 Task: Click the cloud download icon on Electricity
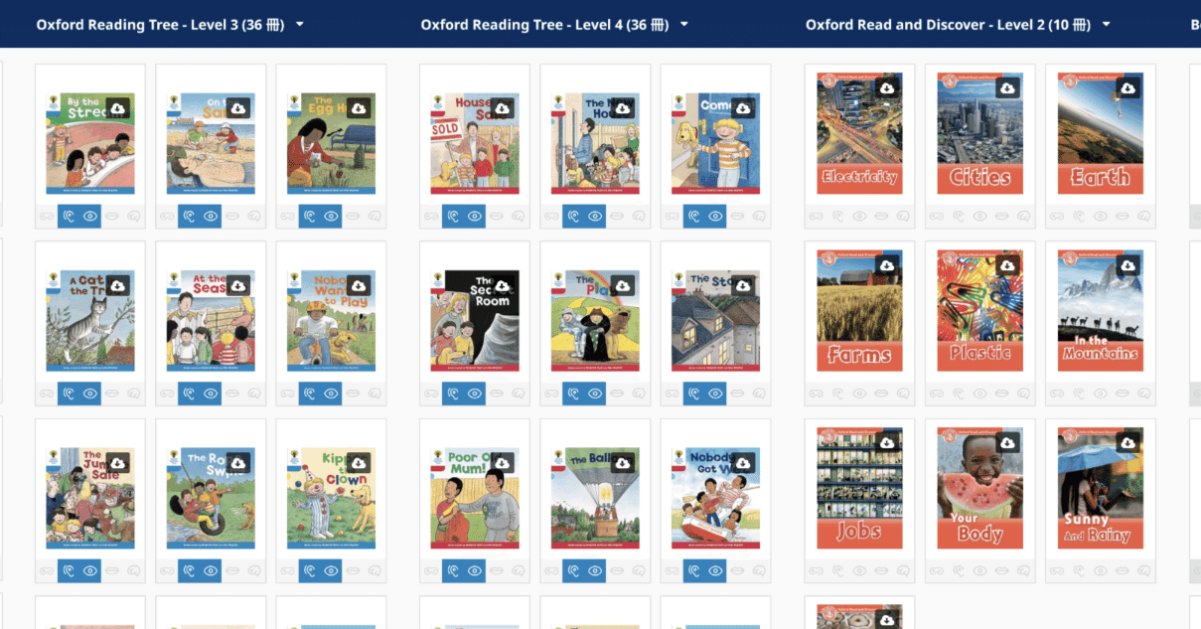pyautogui.click(x=887, y=88)
